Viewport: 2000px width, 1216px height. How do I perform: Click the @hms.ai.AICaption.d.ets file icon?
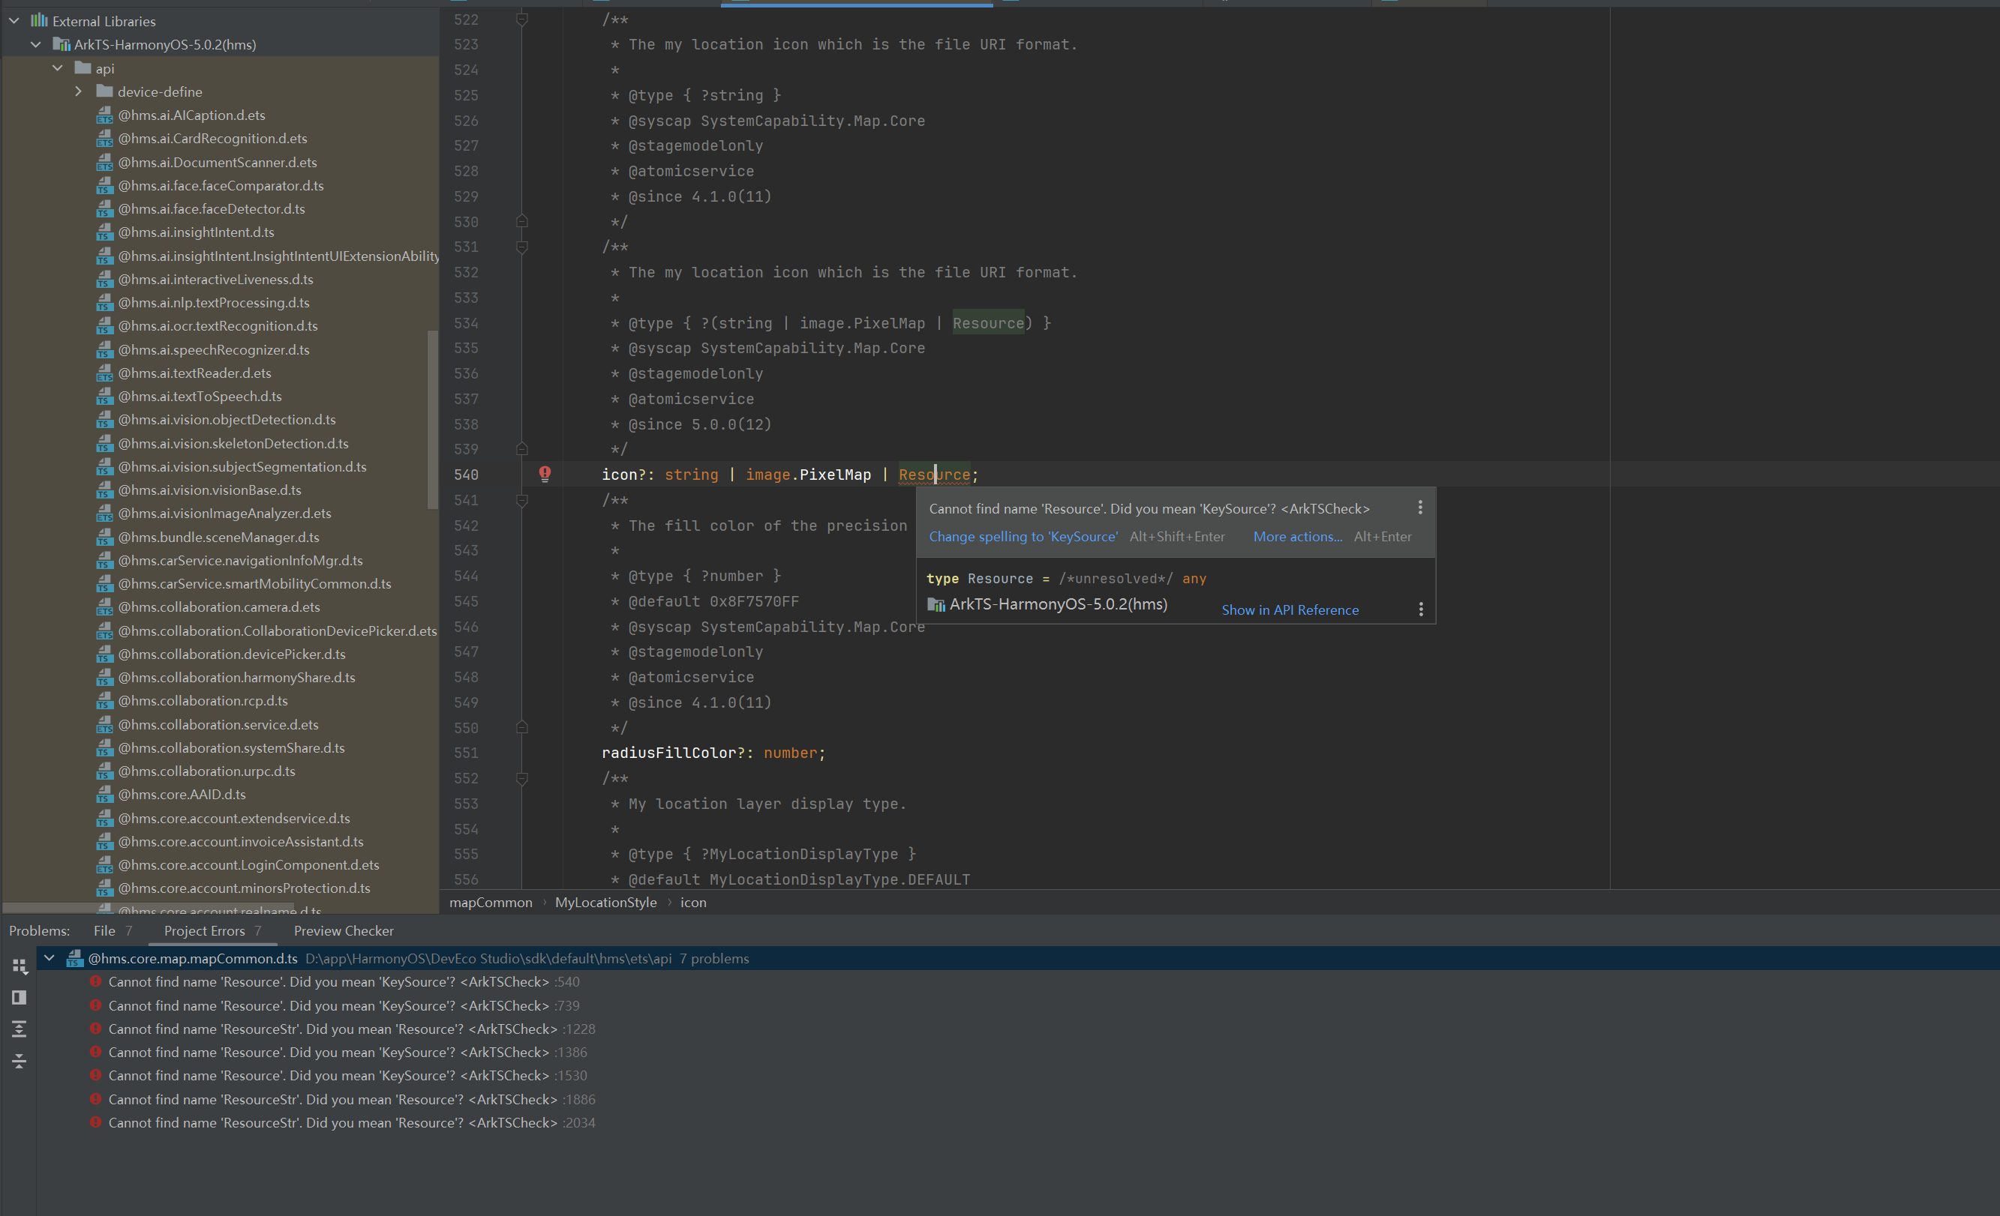coord(104,115)
